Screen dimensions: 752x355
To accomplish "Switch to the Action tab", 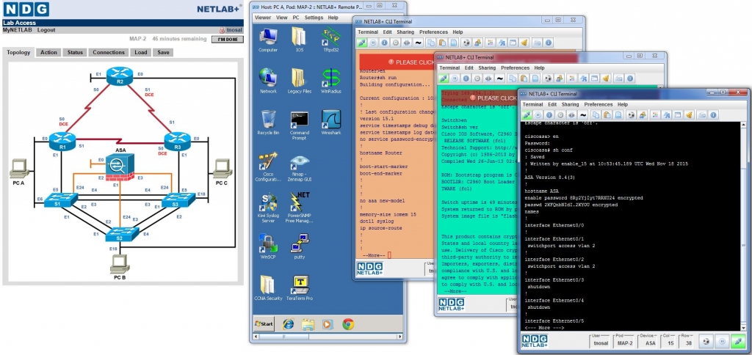I will (49, 53).
